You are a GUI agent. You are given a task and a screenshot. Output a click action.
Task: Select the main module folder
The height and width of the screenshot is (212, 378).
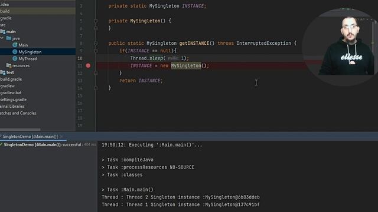tap(11, 31)
